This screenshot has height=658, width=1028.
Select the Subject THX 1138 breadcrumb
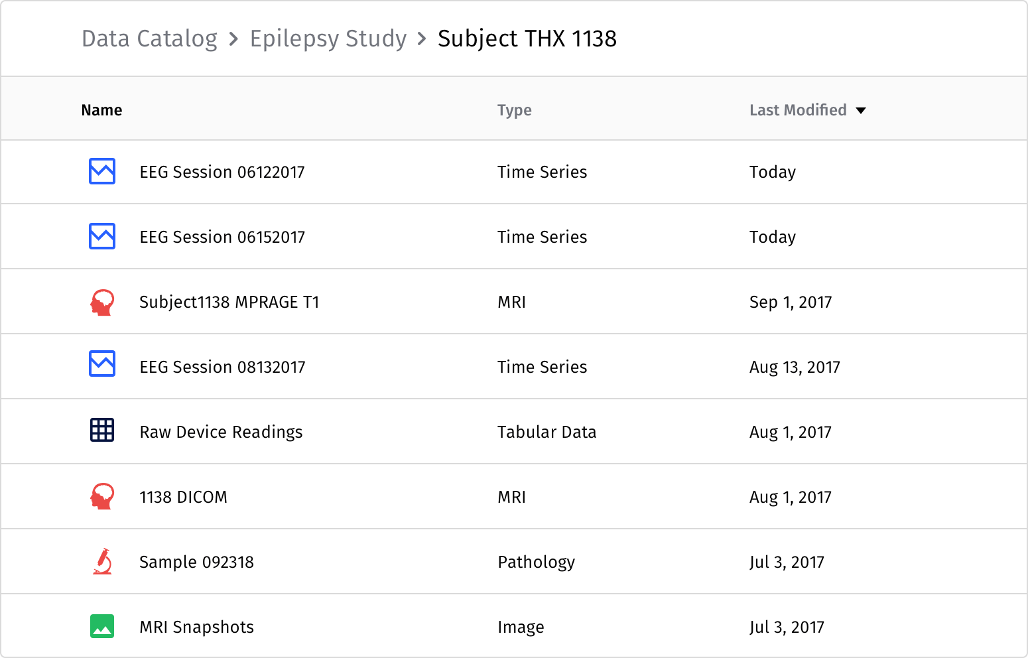[527, 39]
